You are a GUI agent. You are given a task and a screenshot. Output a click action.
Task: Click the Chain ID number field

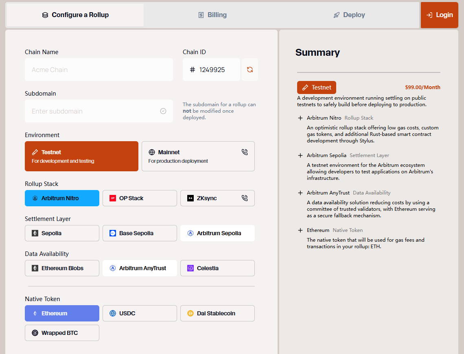(211, 70)
